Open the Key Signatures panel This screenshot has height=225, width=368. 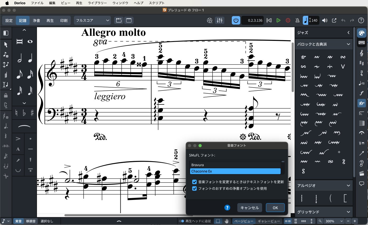click(361, 63)
